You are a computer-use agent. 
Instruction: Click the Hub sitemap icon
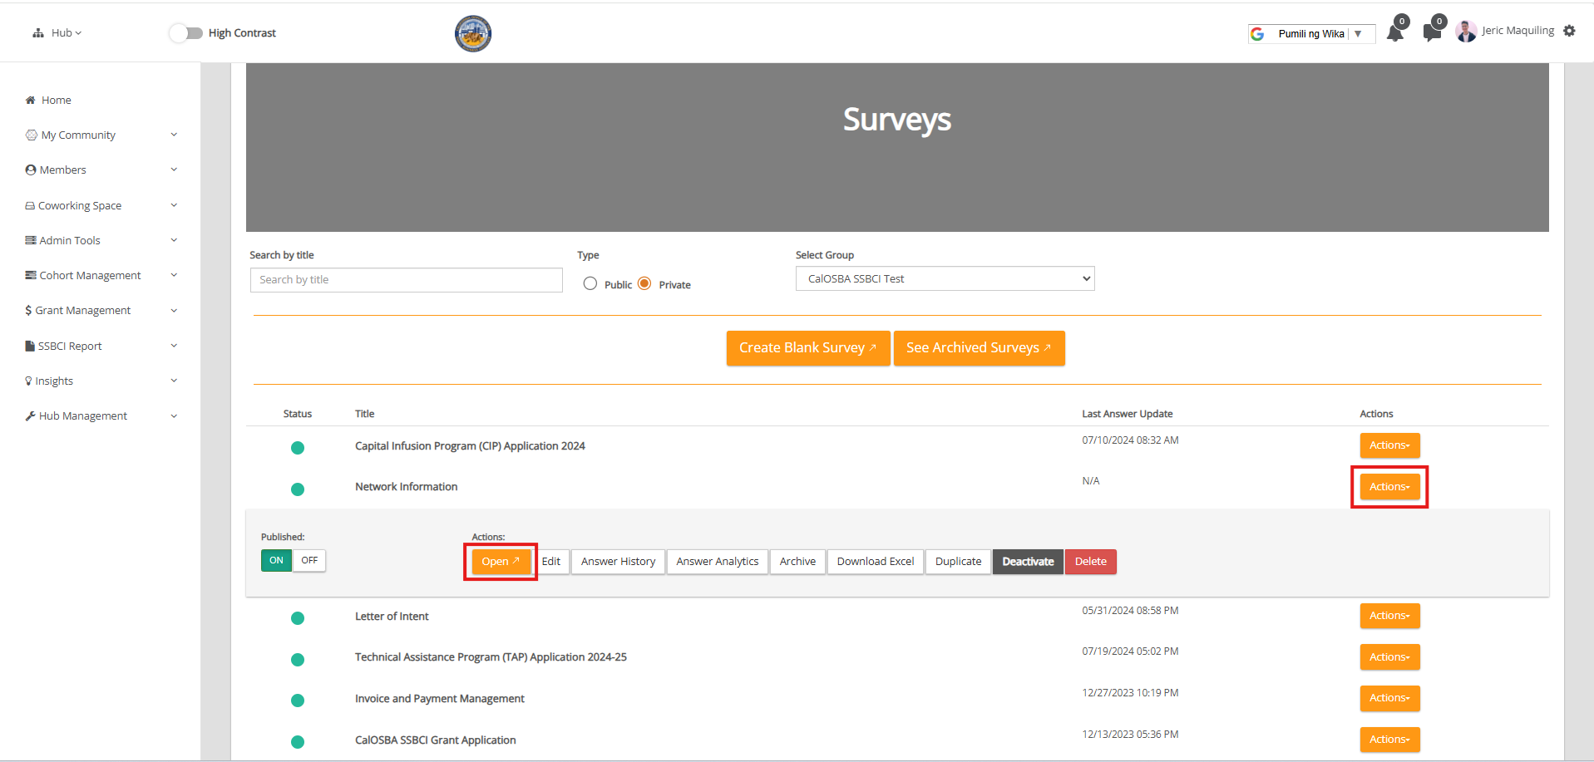(x=38, y=33)
